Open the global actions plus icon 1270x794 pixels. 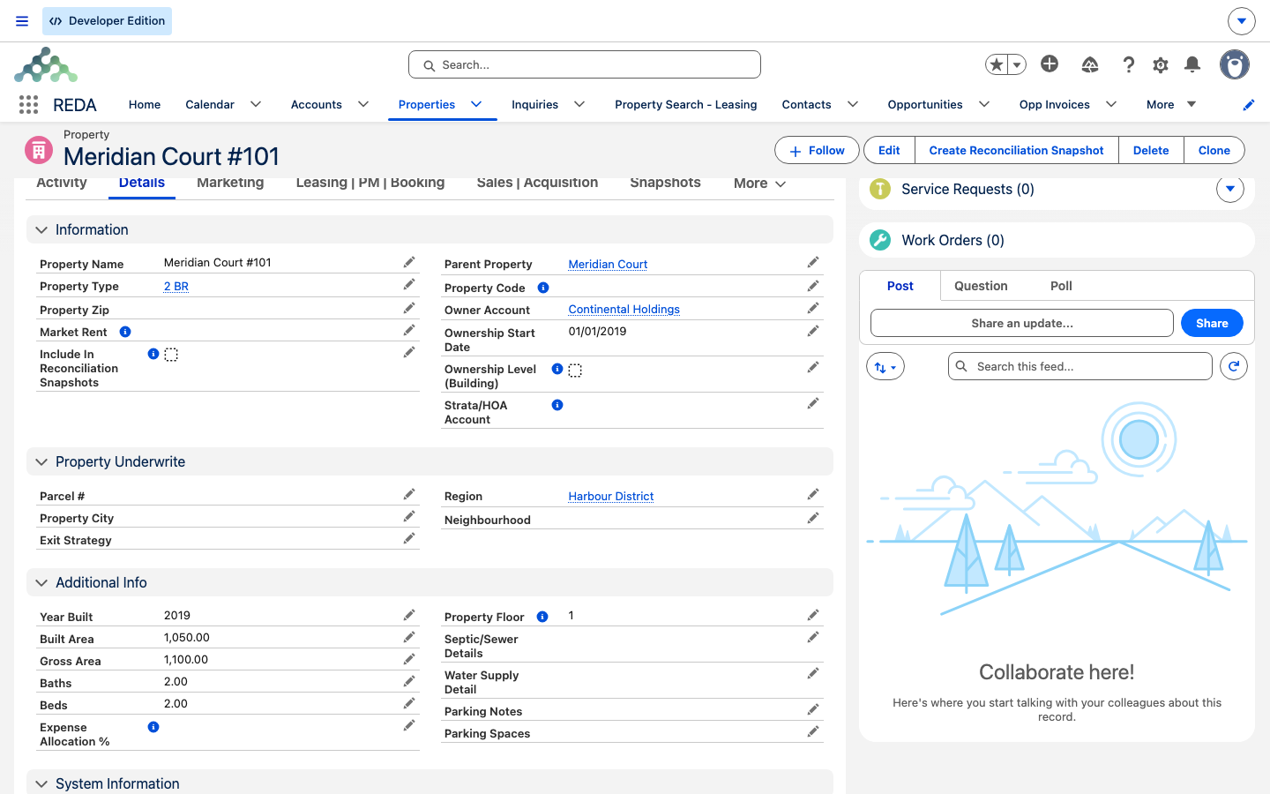(1050, 64)
